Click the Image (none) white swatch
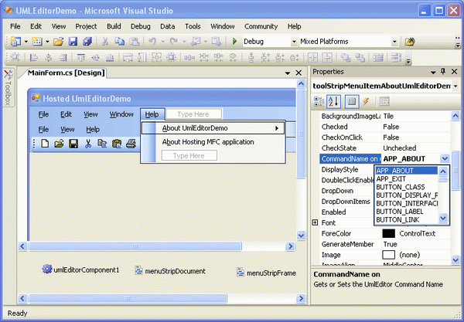The image size is (464, 322). pyautogui.click(x=388, y=255)
